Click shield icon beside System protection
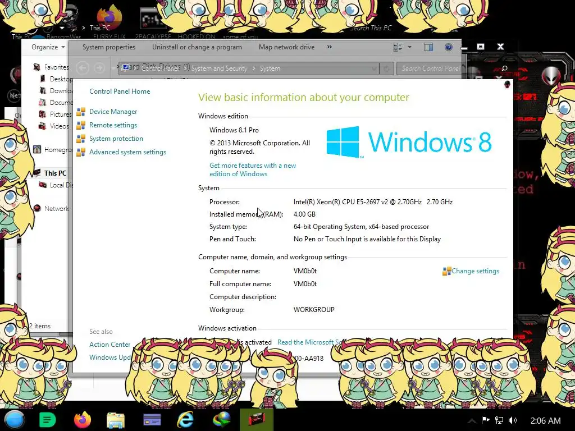The width and height of the screenshot is (575, 431). 81,139
